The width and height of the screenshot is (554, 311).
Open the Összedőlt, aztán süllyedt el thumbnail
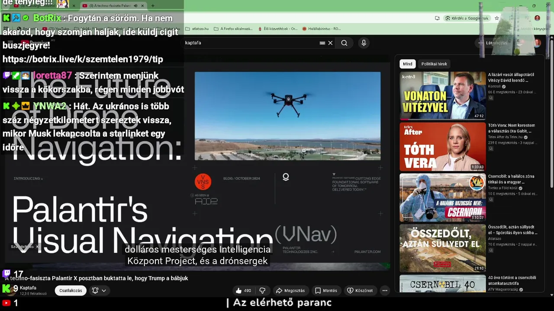pos(442,248)
